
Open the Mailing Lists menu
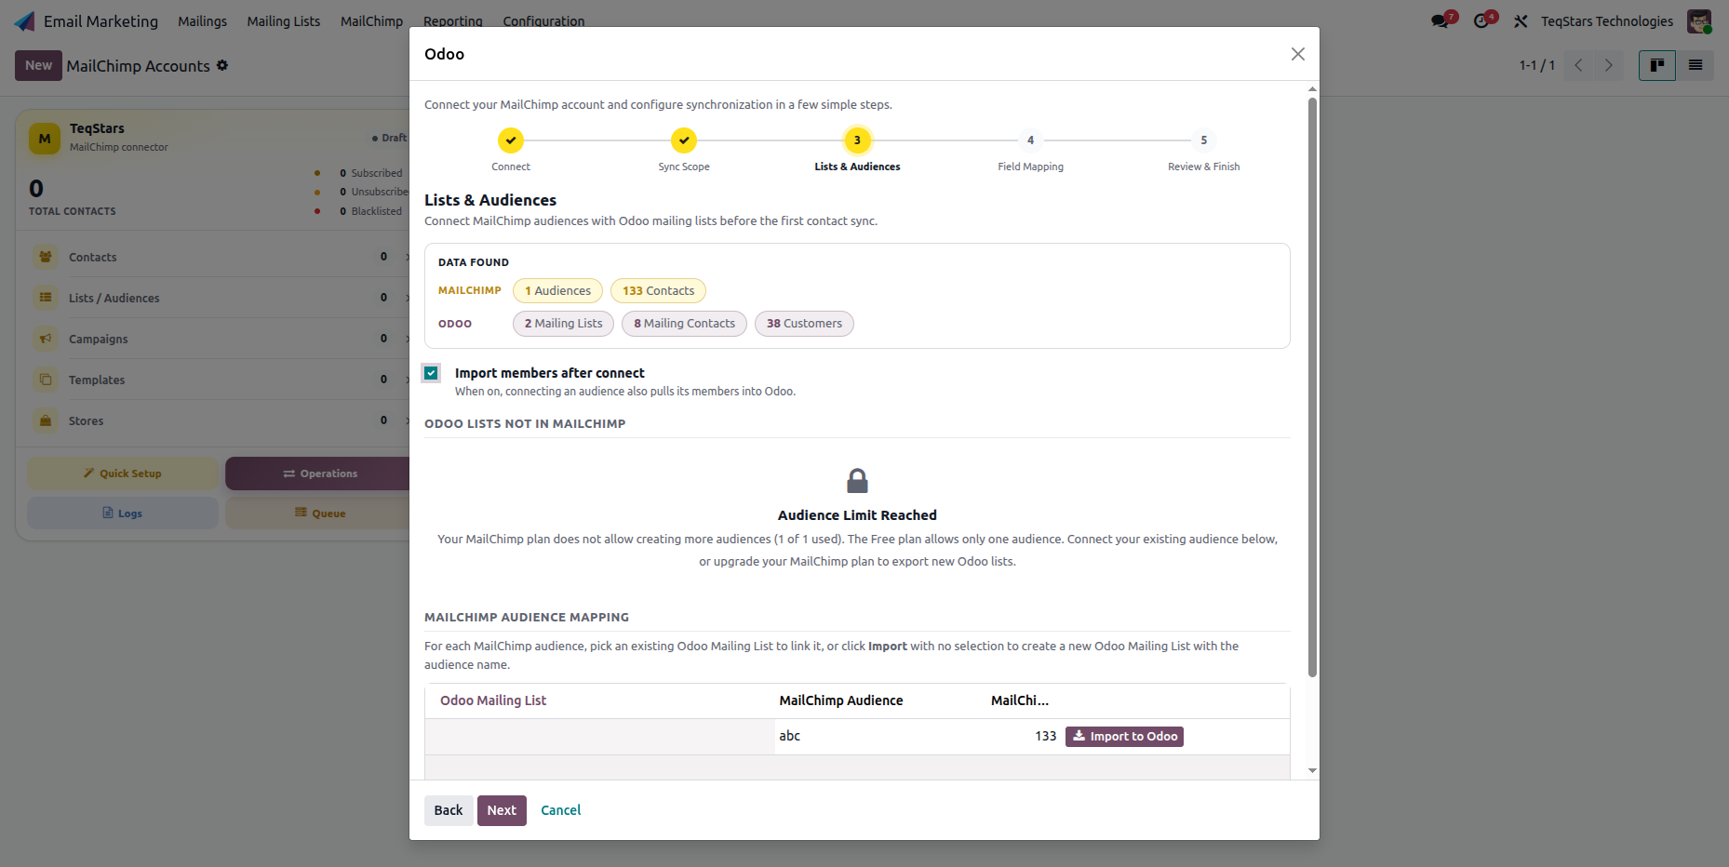point(283,20)
